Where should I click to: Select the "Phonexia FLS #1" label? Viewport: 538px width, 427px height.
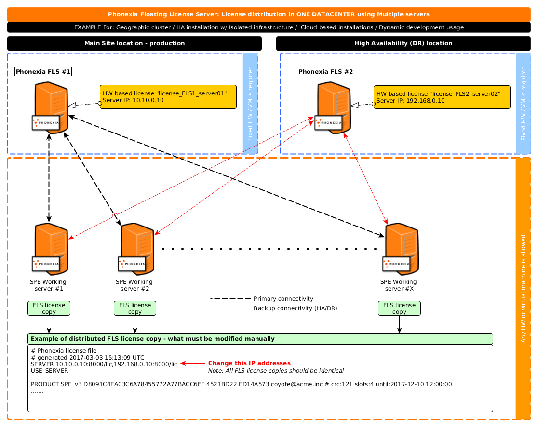43,72
